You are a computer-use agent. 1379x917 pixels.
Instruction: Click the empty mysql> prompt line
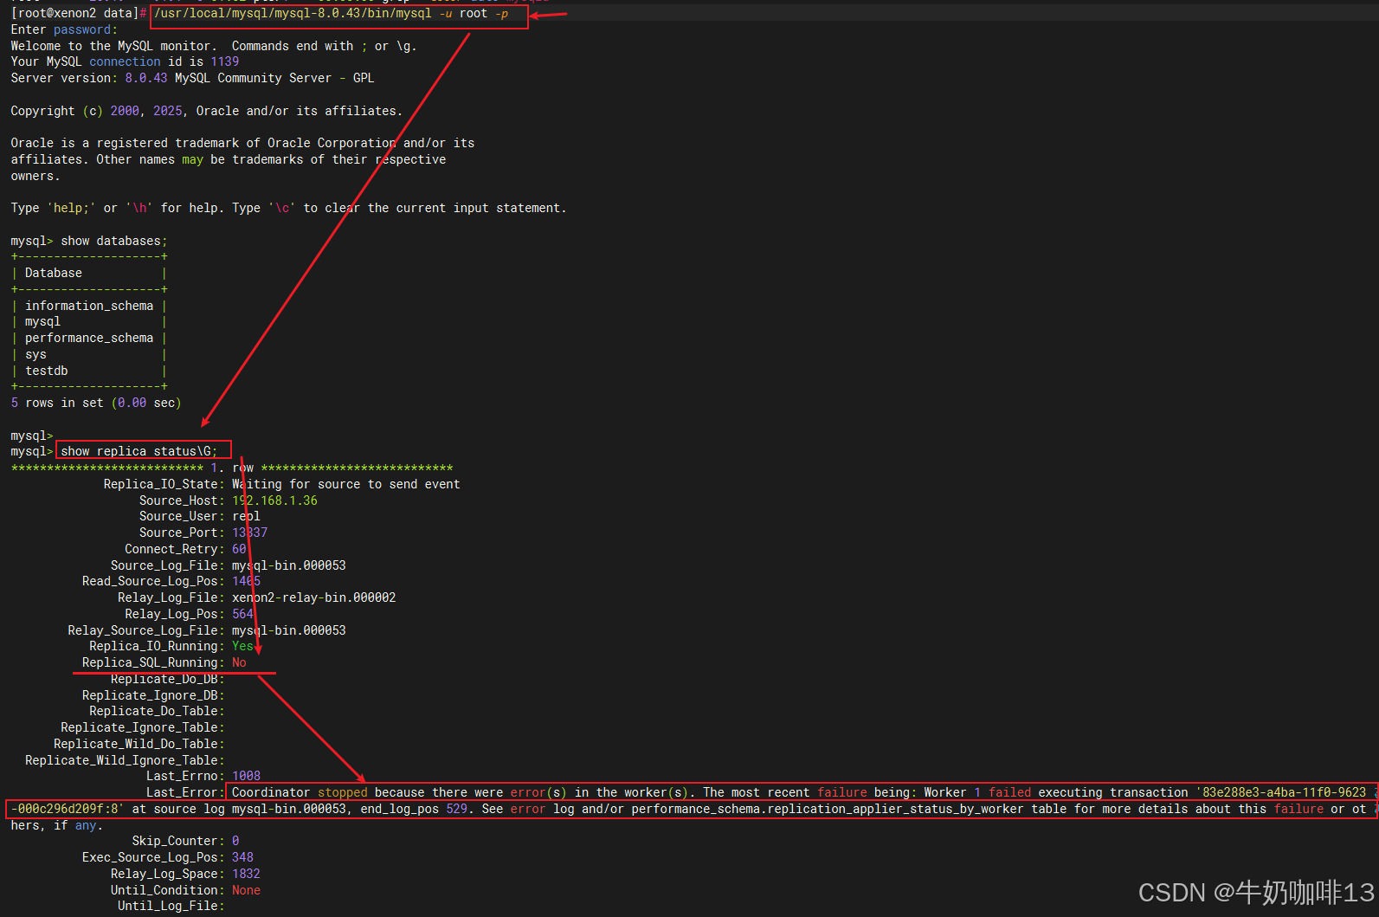point(32,436)
